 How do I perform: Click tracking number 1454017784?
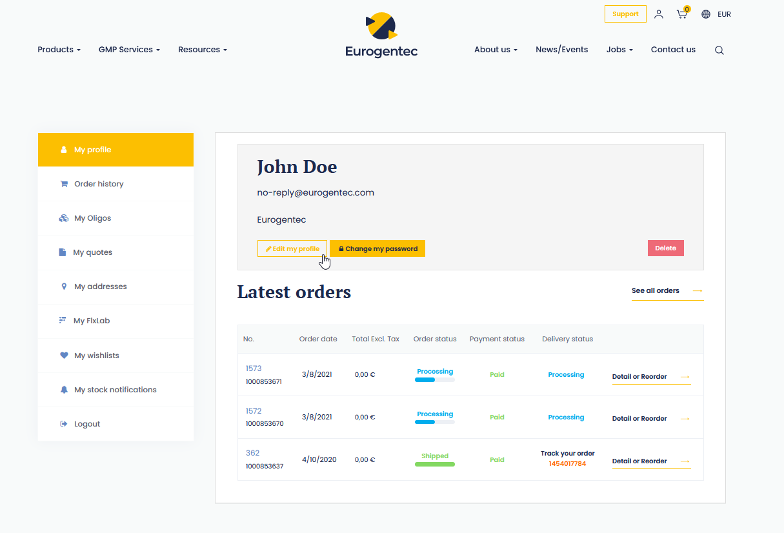[568, 464]
